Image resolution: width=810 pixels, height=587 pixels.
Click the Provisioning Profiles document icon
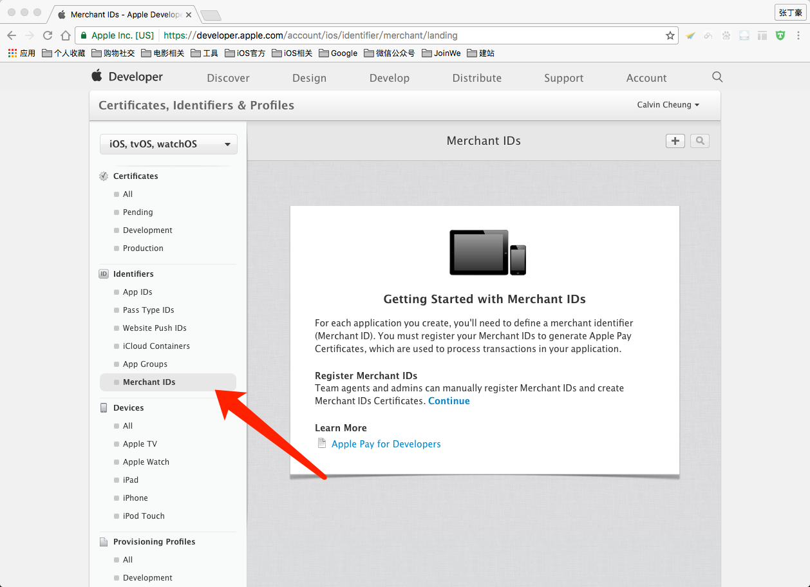[103, 541]
